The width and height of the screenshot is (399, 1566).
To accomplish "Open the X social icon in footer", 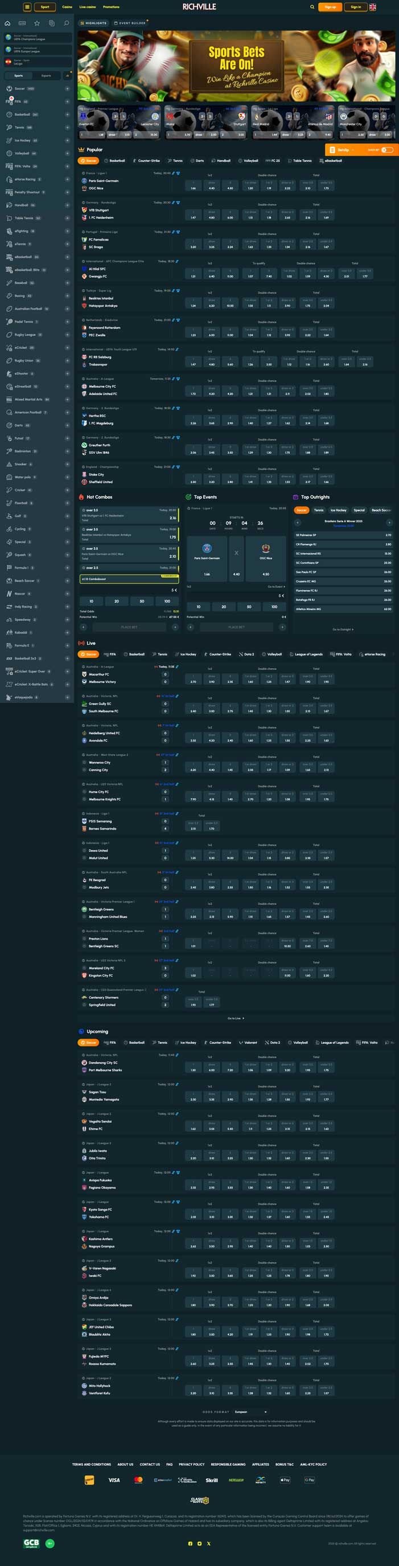I will tap(209, 1544).
